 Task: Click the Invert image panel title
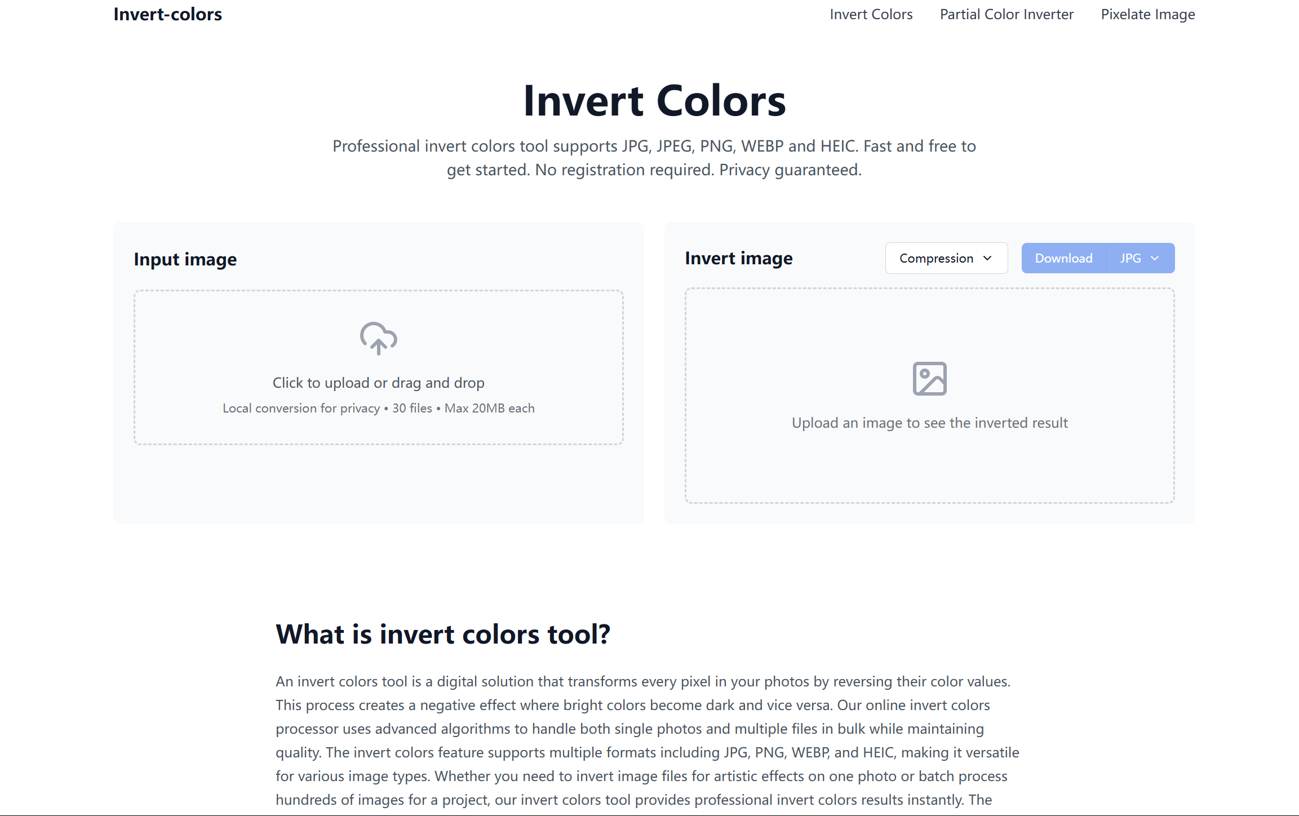coord(739,258)
